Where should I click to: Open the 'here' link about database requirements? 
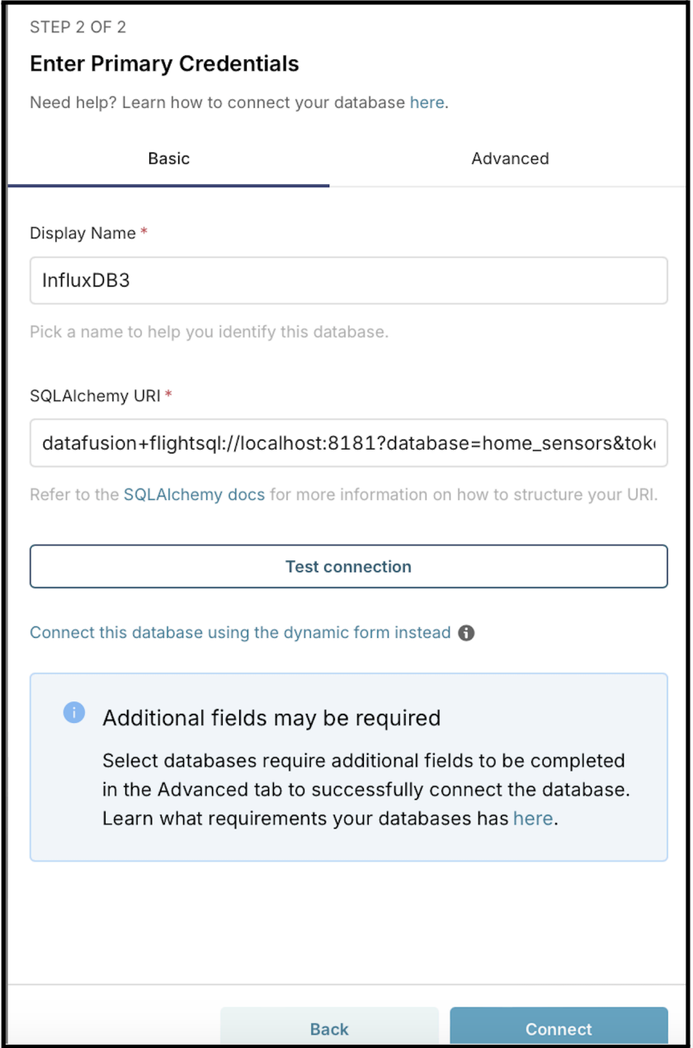click(533, 819)
